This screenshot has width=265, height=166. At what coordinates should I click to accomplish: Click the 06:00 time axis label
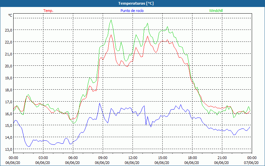pos(73,158)
